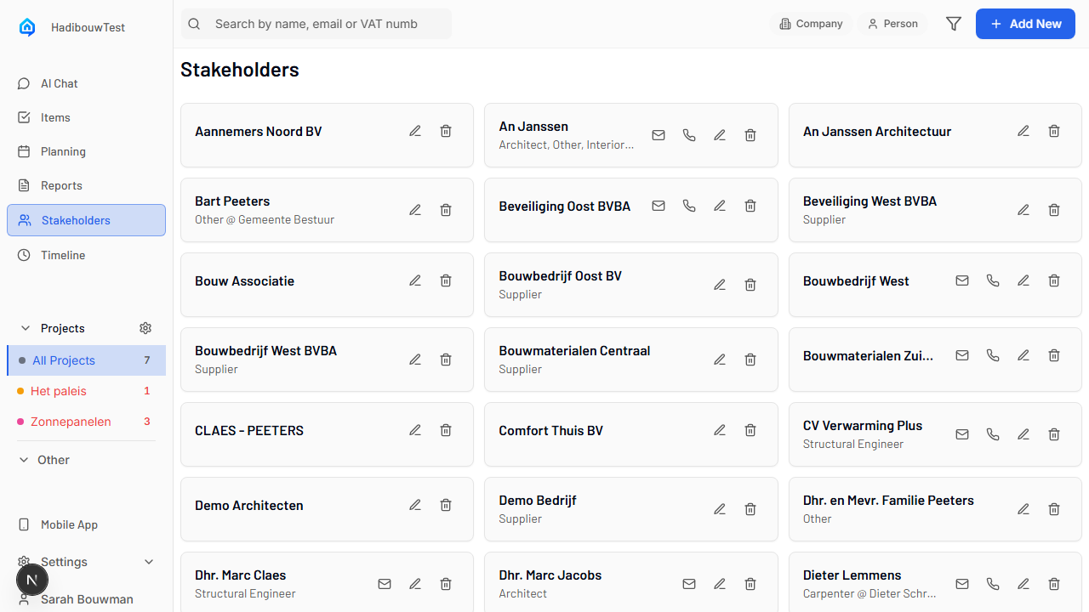Open the email icon for An Janssen
Image resolution: width=1089 pixels, height=612 pixels.
click(x=659, y=135)
